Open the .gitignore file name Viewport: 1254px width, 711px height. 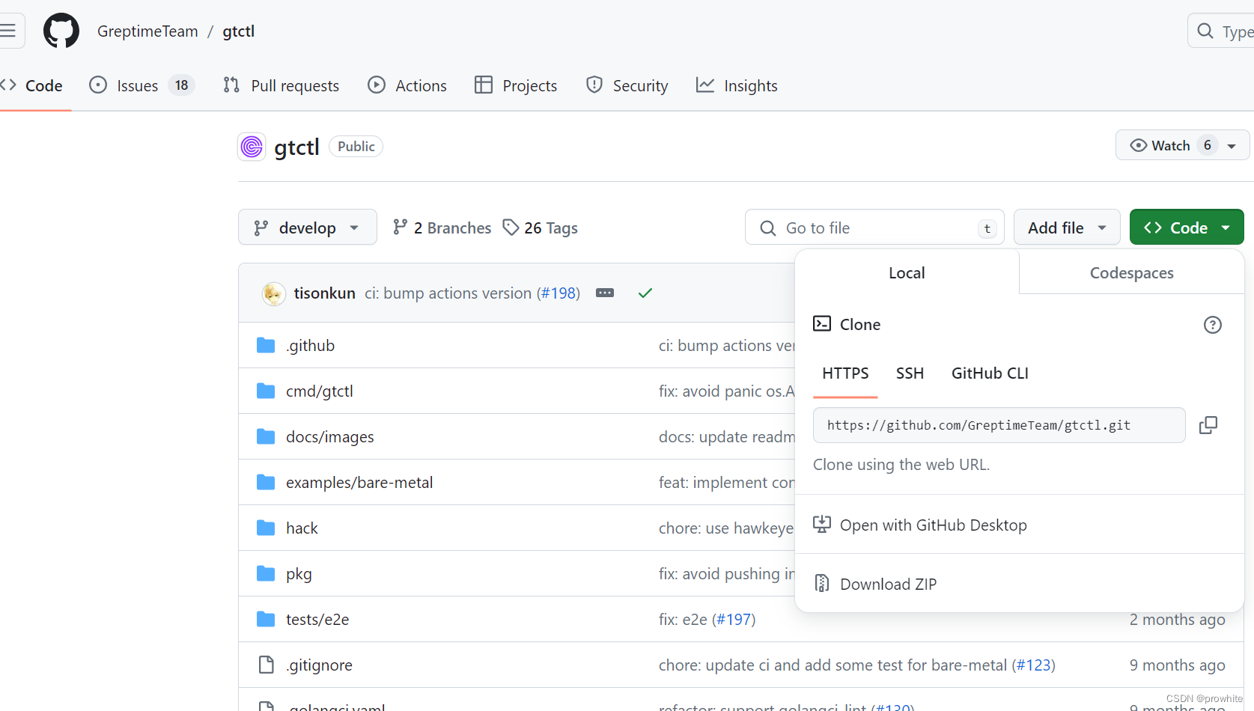click(319, 665)
